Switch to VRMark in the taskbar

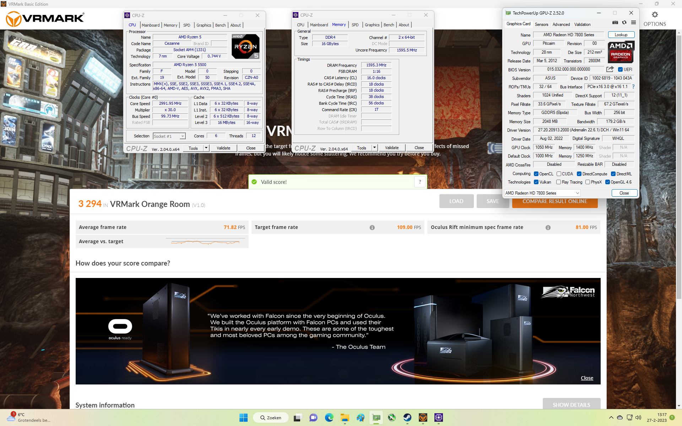(x=423, y=418)
